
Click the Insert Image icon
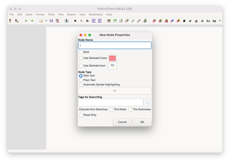click(x=109, y=21)
